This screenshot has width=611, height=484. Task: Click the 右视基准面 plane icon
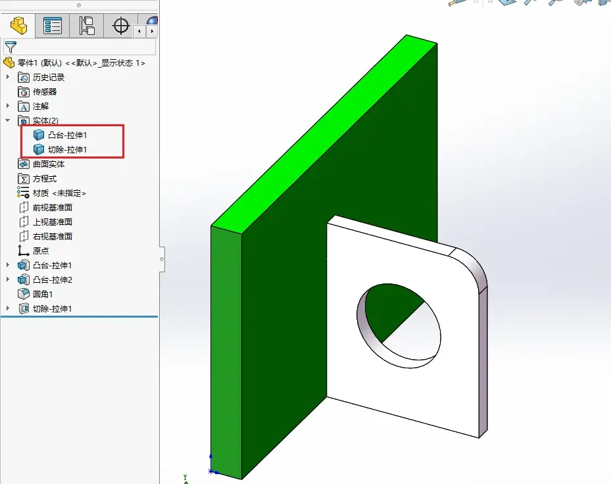pyautogui.click(x=24, y=236)
